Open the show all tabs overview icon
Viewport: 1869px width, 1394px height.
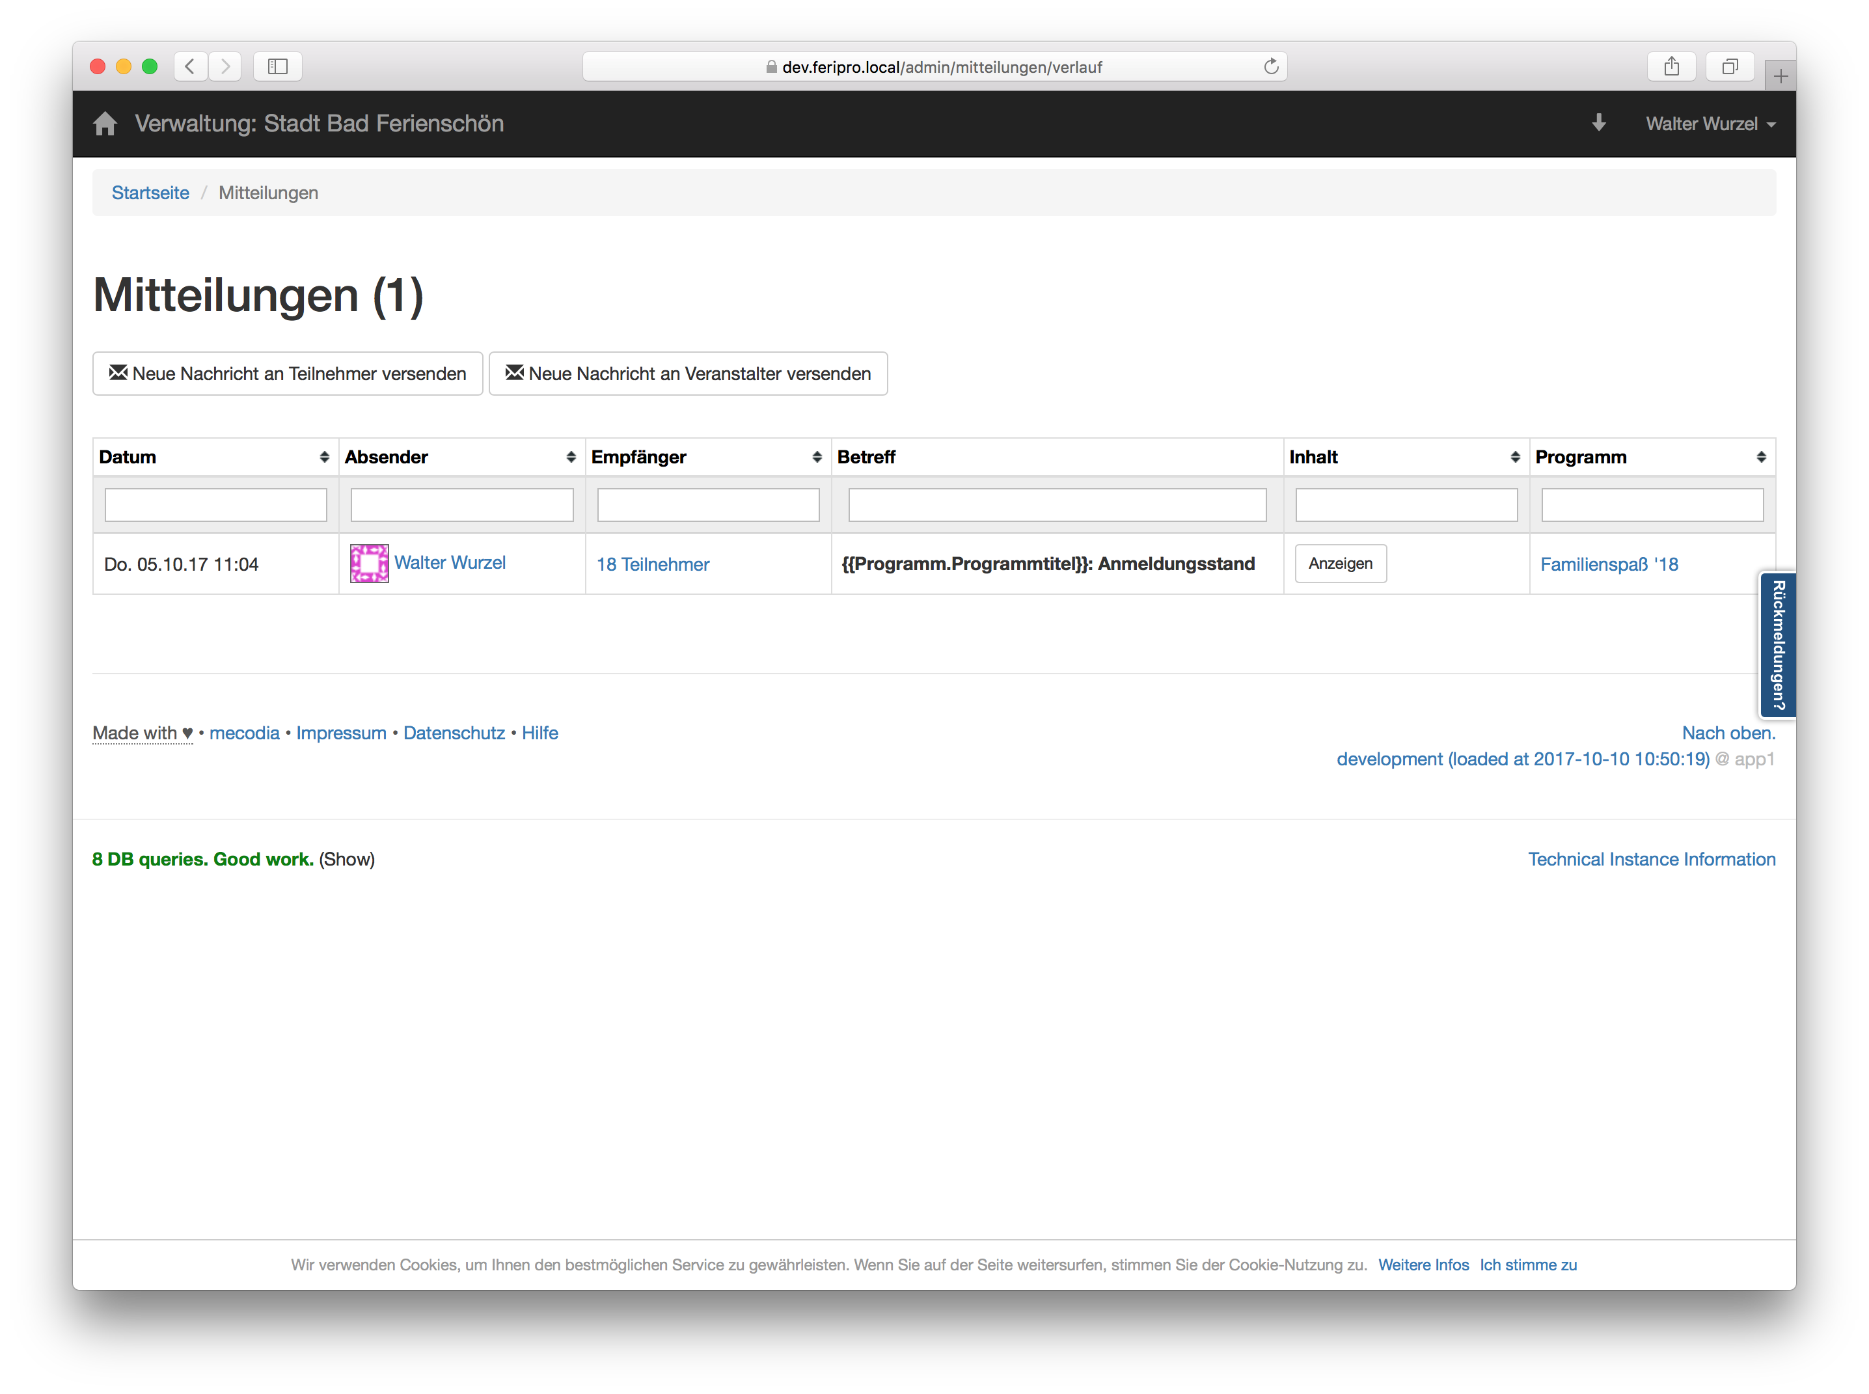tap(1729, 66)
